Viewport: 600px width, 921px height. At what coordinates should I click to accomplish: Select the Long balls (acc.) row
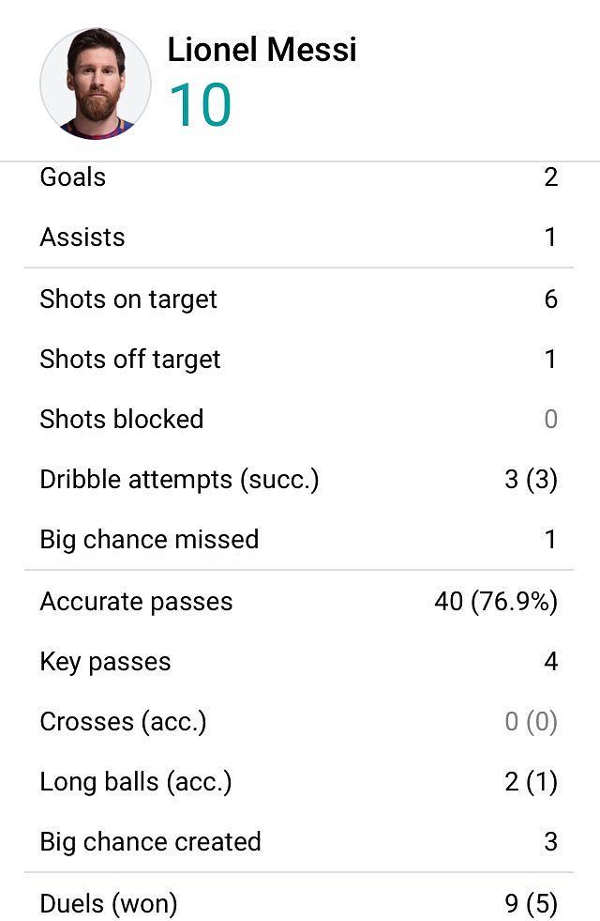click(x=298, y=782)
